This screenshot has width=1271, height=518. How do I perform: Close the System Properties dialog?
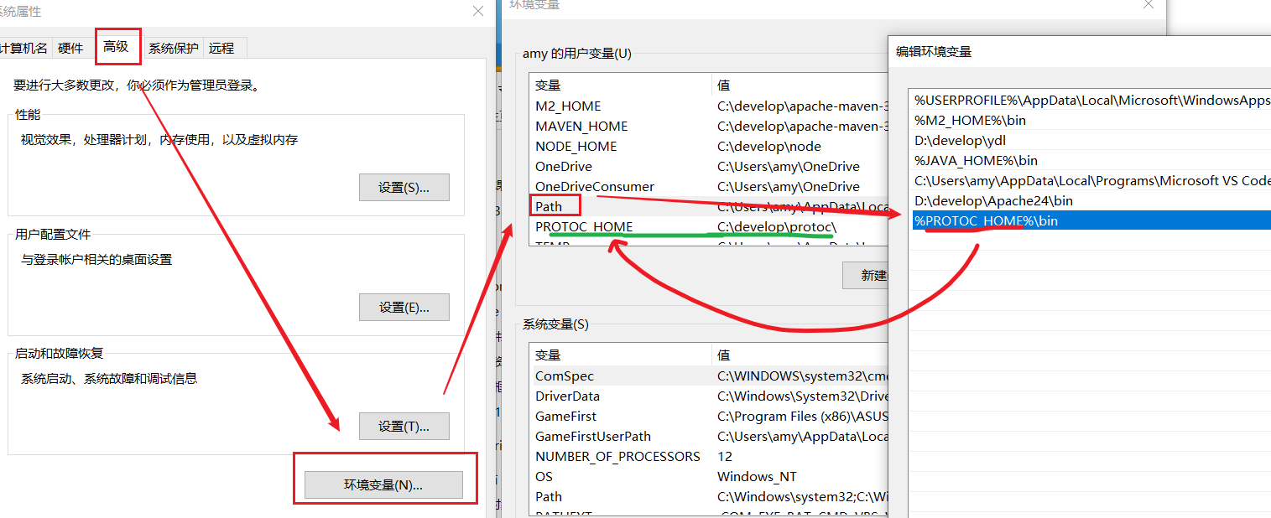click(477, 12)
